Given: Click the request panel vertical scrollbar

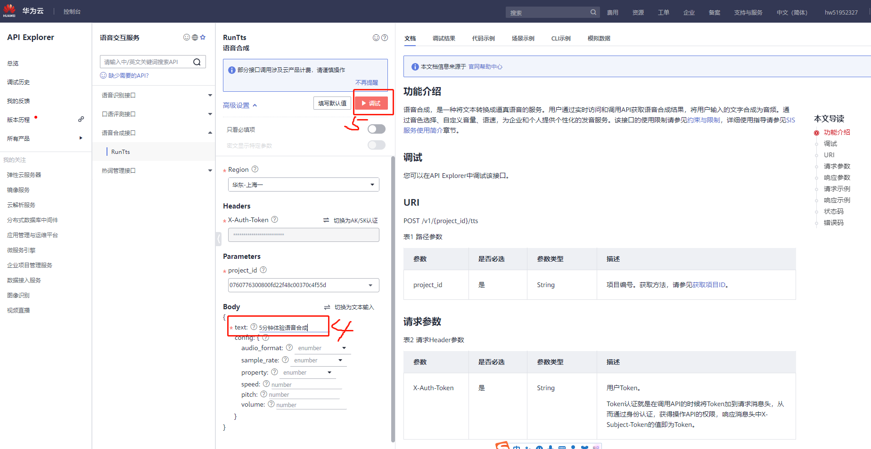Looking at the screenshot, I should 393,299.
